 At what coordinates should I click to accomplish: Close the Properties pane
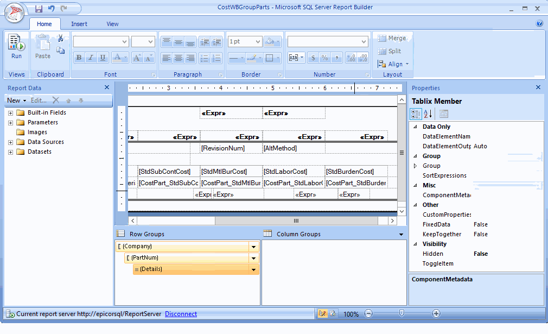[538, 87]
